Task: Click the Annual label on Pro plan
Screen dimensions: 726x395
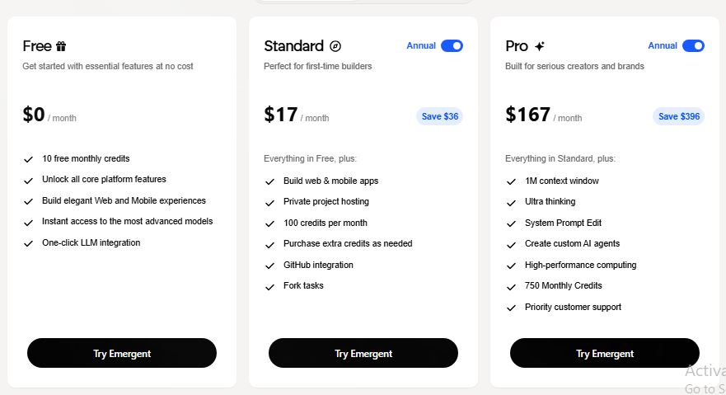Action: [663, 46]
